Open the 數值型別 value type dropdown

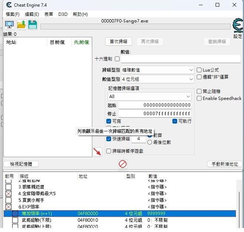tap(157, 79)
